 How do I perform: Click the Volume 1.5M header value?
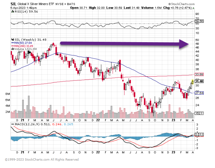coord(151,8)
